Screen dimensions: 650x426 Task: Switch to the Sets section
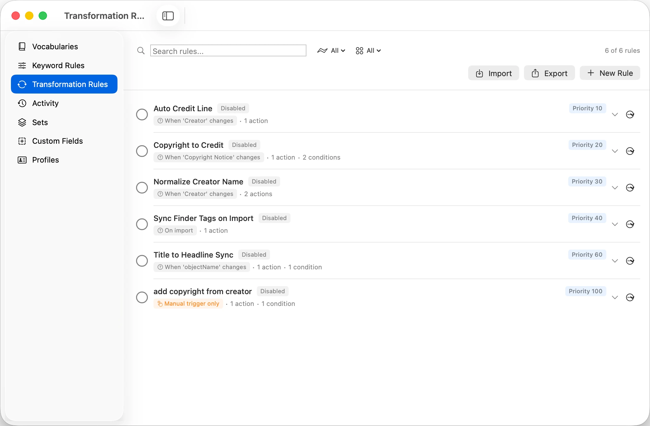click(64, 122)
